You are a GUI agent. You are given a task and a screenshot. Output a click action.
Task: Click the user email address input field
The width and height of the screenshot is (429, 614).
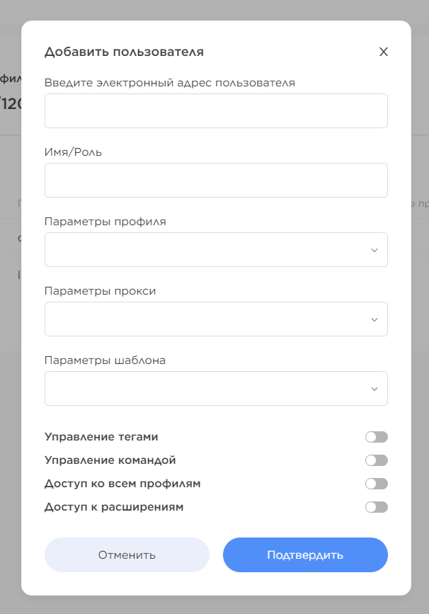[x=216, y=110]
